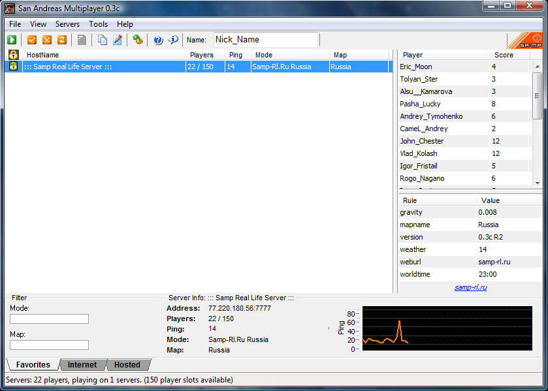The image size is (548, 391).
Task: Click the Value column header
Action: point(509,200)
